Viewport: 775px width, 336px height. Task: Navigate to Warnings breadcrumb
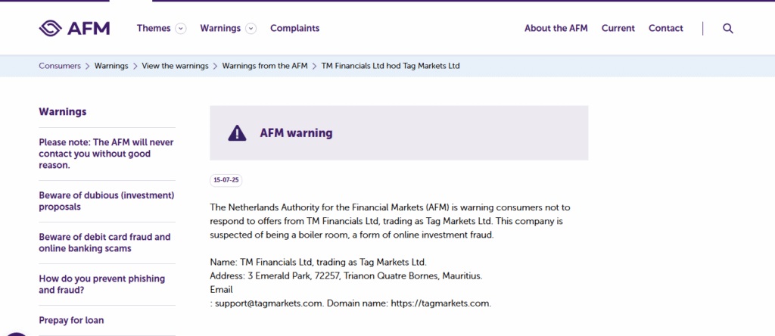111,66
